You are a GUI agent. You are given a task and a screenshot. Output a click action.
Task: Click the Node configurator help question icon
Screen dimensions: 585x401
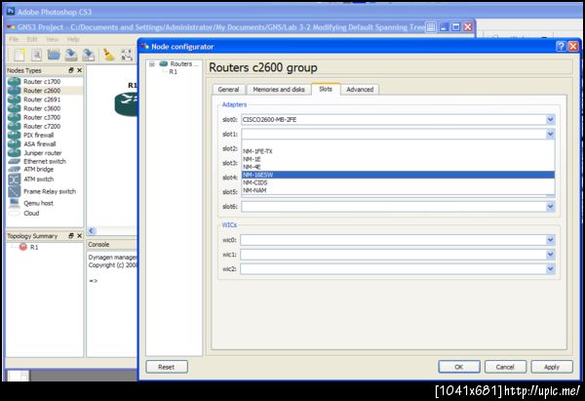[x=561, y=46]
